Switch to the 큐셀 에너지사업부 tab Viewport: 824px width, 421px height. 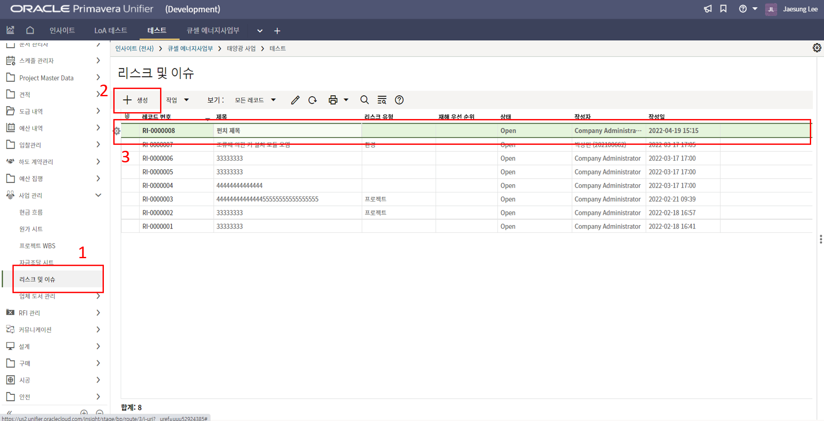click(213, 31)
